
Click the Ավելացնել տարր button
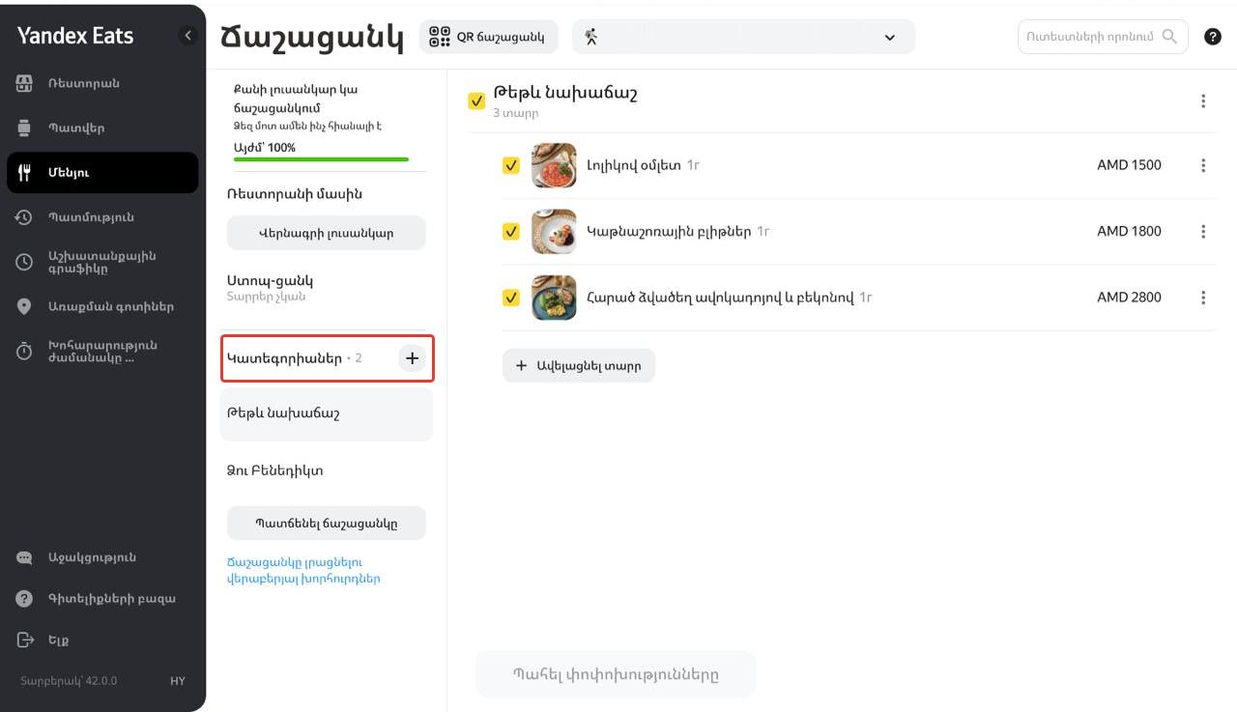[578, 366]
